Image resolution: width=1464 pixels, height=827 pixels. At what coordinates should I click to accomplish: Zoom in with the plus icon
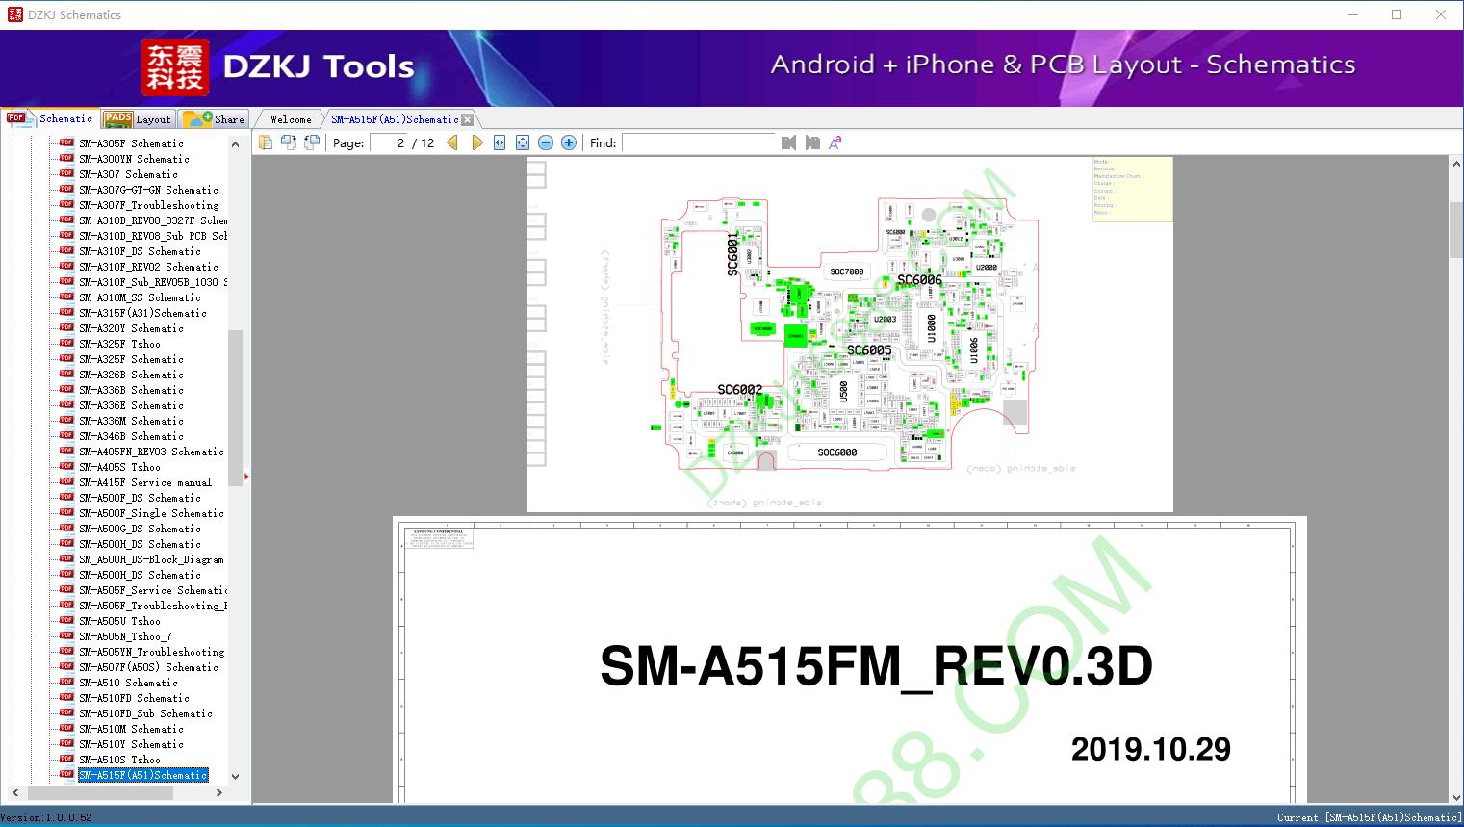(569, 142)
